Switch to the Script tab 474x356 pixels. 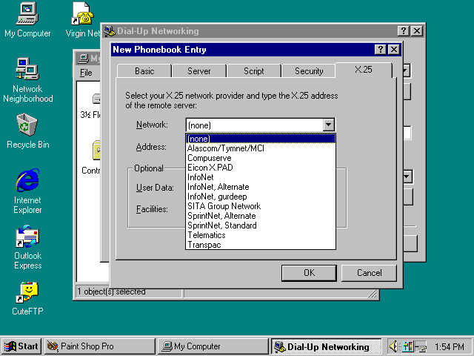[x=253, y=71]
